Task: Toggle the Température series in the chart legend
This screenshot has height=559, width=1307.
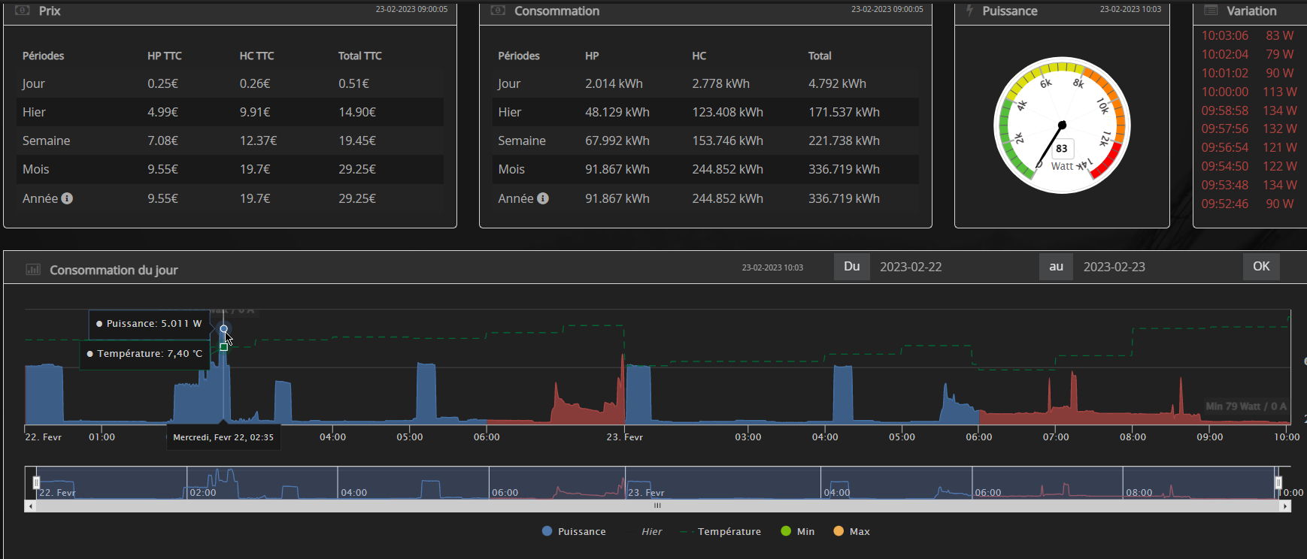Action: [720, 531]
